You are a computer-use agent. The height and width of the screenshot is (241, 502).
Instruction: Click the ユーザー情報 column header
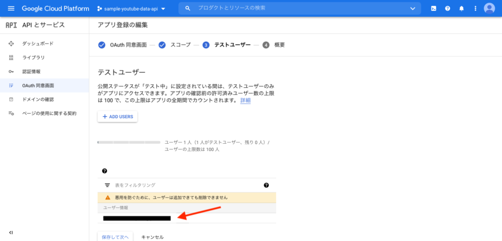point(116,208)
